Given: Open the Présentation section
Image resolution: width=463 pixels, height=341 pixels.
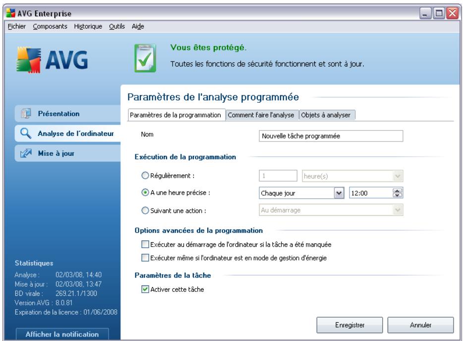Looking at the screenshot, I should pos(67,114).
